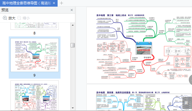This screenshot has width=192, height=111.
Task: Click the thumbnail scrollbar handle
Action: (x=73, y=45)
